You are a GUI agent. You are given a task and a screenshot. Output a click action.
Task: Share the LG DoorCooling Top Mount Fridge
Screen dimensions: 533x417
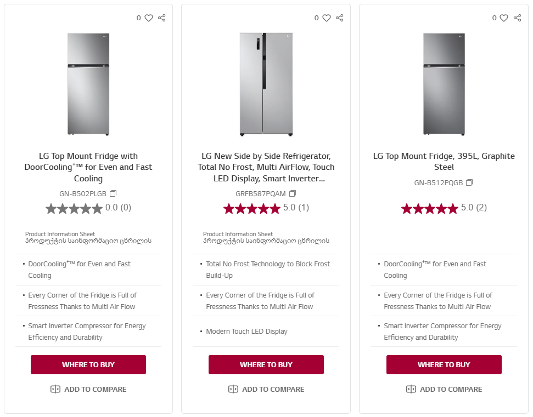click(x=162, y=18)
